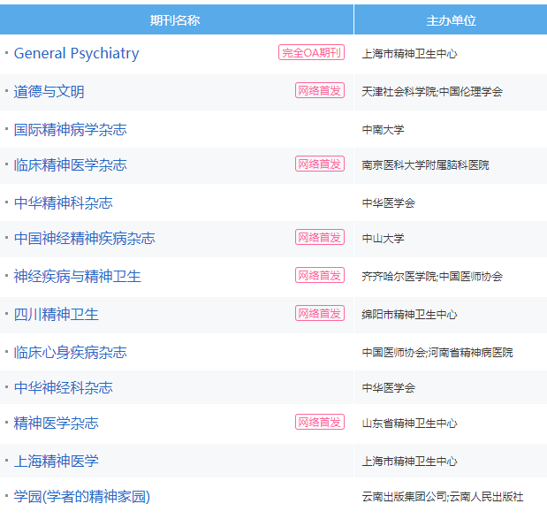The image size is (547, 519).
Task: Select sponsor text 绵阳市精神卫生中心
Action: [409, 315]
